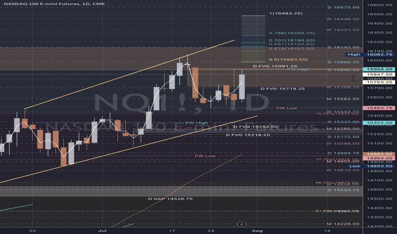Click the pink 15483.75 price tag
Viewport: 397px width, 234px height.
click(379, 108)
